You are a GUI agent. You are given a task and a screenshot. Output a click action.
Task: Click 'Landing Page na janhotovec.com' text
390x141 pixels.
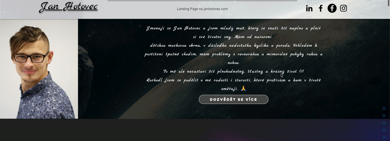[x=202, y=9]
